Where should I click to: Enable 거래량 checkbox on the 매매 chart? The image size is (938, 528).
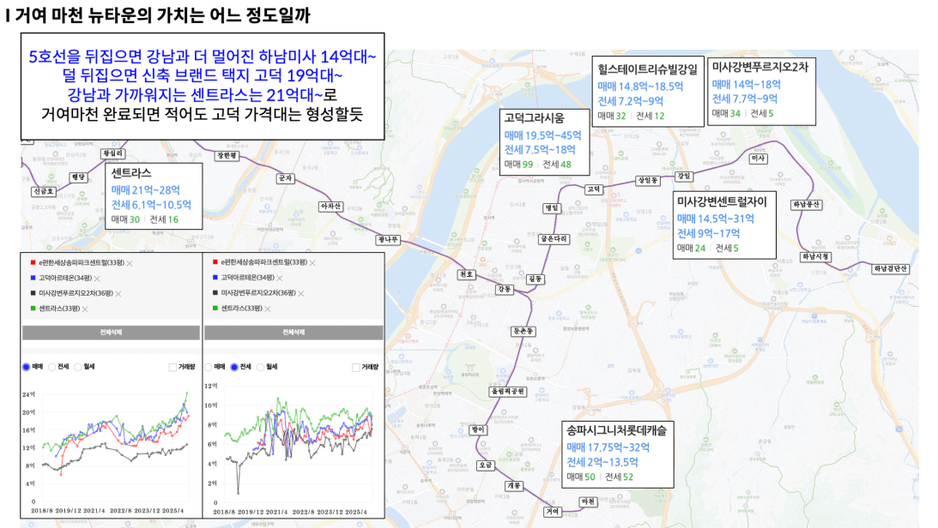pyautogui.click(x=172, y=367)
